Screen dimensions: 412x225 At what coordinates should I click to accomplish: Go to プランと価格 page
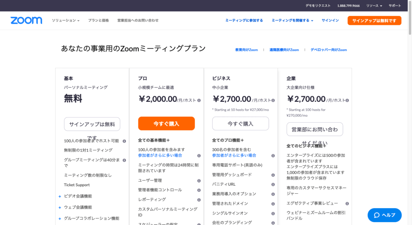point(98,20)
